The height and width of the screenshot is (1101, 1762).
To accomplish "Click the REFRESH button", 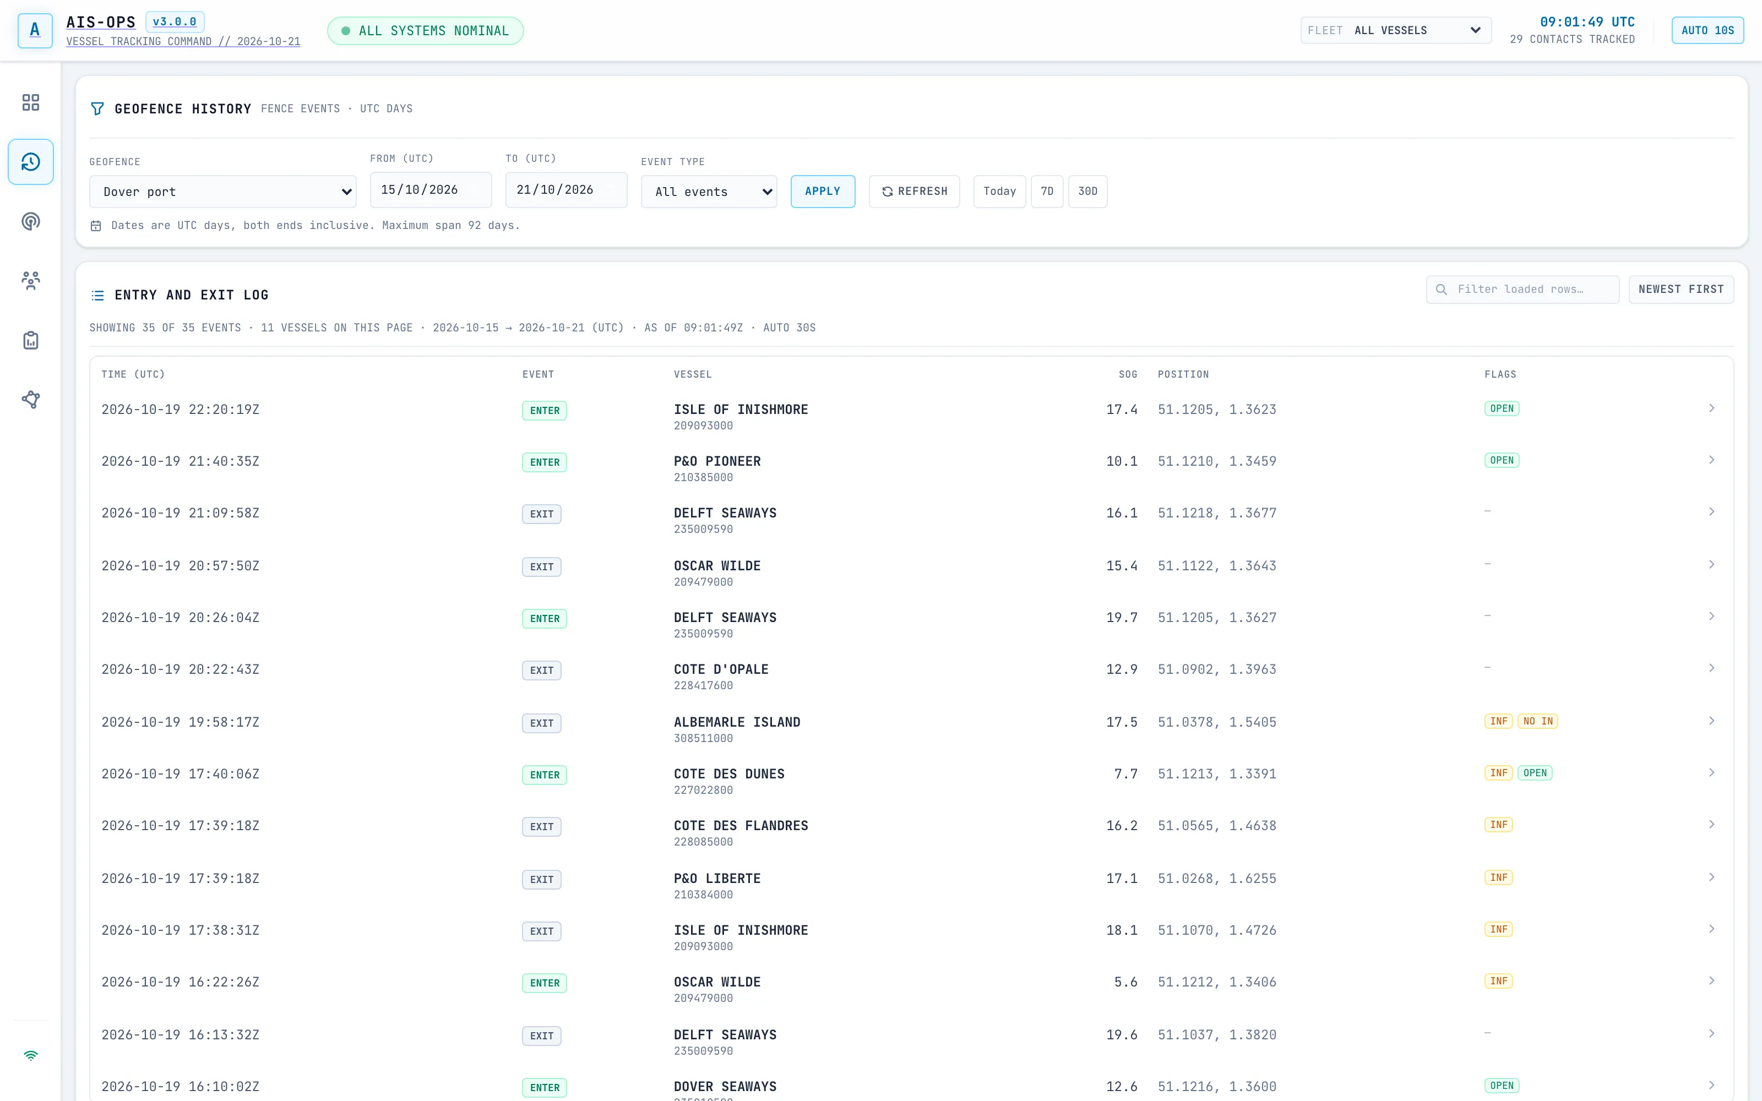I will click(x=915, y=192).
